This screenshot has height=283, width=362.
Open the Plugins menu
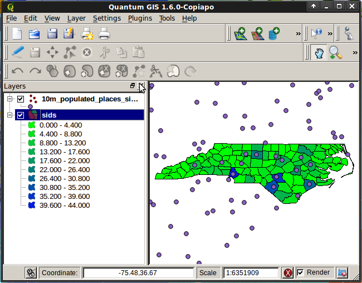tap(140, 18)
